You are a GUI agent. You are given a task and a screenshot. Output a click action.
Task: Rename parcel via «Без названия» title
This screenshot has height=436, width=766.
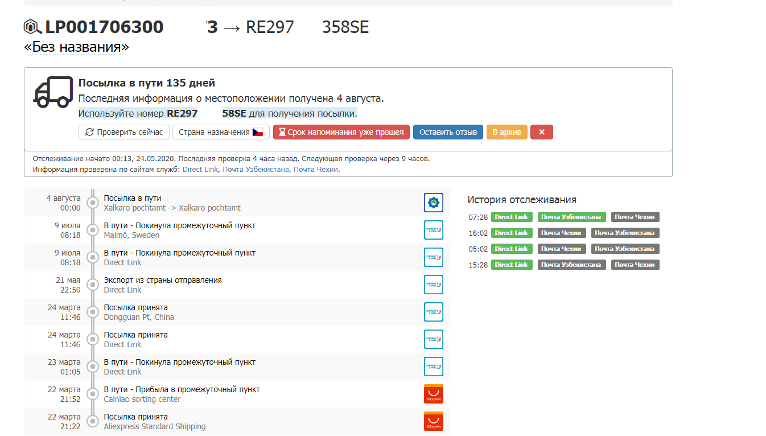click(77, 47)
